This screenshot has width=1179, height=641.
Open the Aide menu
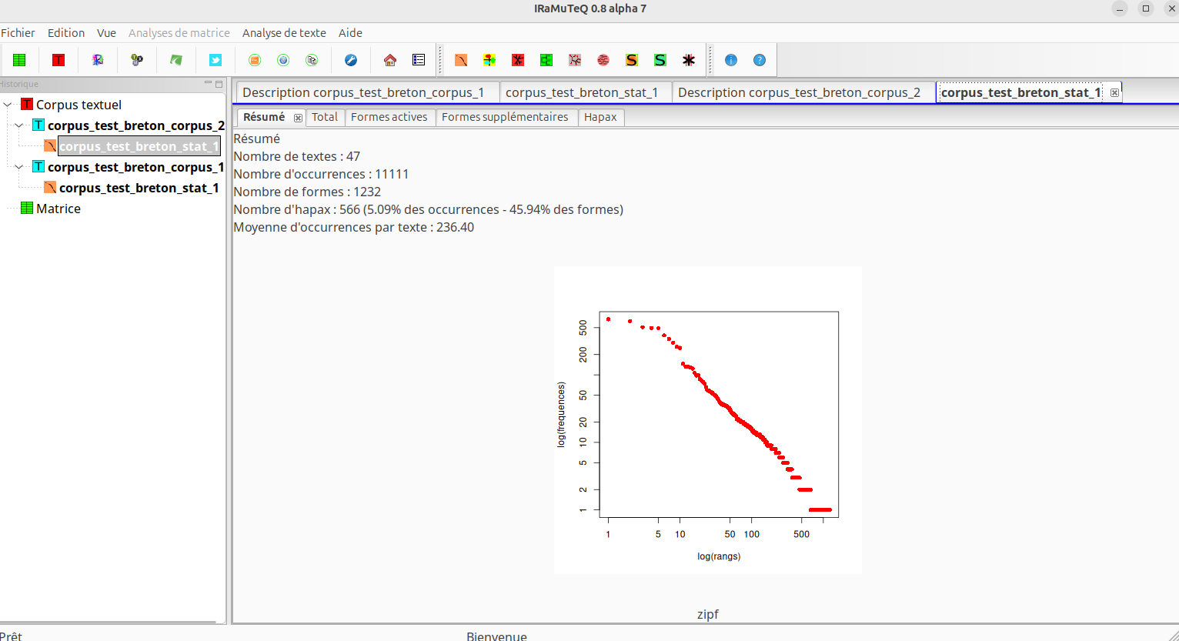coord(350,33)
